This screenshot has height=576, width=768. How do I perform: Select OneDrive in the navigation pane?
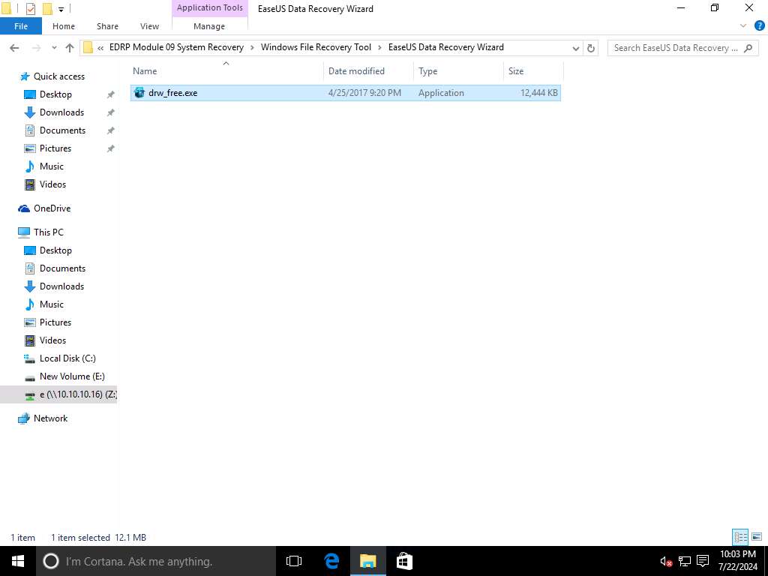pos(52,208)
